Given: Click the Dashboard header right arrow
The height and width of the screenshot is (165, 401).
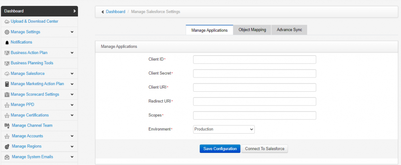Looking at the screenshot, I should tap(74, 11).
